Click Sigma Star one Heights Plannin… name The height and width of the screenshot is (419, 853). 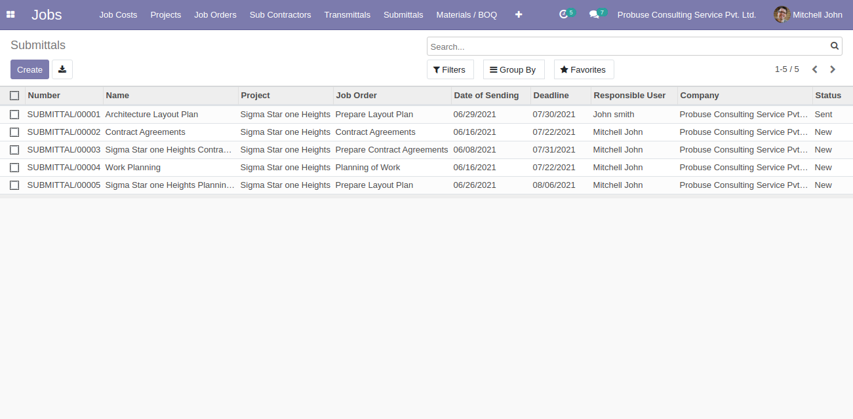pyautogui.click(x=170, y=185)
